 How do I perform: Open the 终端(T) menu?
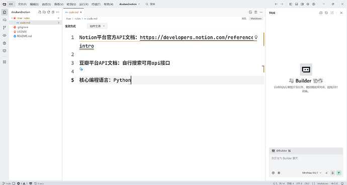[x=96, y=4]
